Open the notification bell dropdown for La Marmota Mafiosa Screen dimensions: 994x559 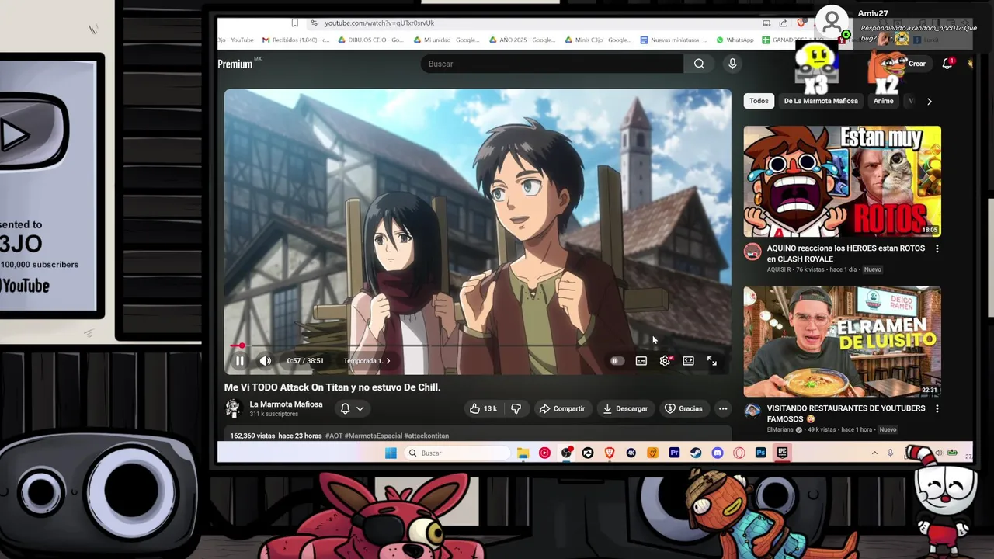(x=352, y=408)
